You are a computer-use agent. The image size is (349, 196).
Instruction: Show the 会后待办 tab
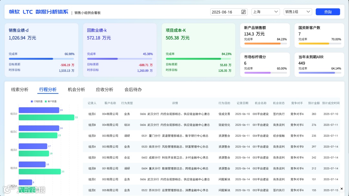click(133, 89)
